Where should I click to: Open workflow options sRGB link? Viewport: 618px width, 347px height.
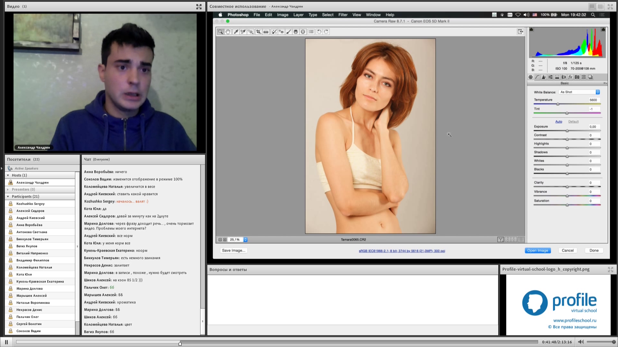(x=402, y=251)
